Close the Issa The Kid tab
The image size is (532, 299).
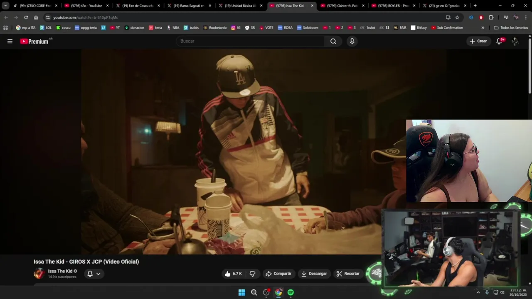312,6
